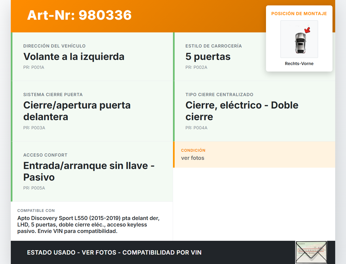Click the Discovery Sport L550 compatibility description
The image size is (346, 264).
click(x=88, y=225)
